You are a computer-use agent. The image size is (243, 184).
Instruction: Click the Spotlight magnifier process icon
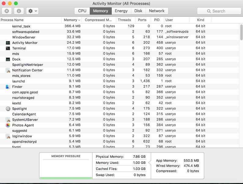pos(8,109)
